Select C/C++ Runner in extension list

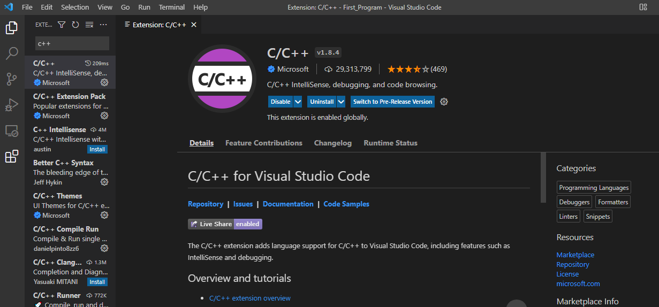[70, 298]
